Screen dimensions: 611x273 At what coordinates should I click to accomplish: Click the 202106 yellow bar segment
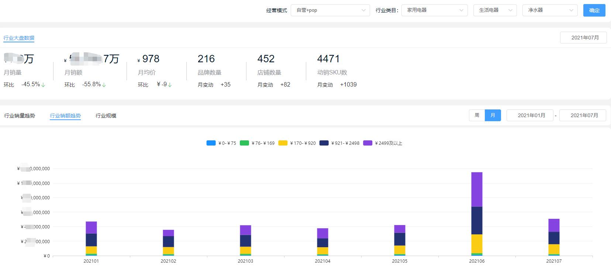click(477, 244)
